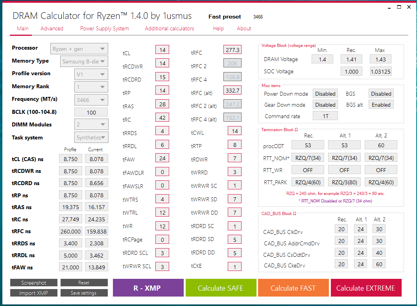The width and height of the screenshot is (417, 306).
Task: Click the purple R - XMP button
Action: (148, 288)
